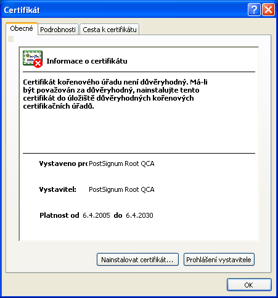Select the Obecné tab
Viewport: 278px width, 298px height.
(x=22, y=28)
